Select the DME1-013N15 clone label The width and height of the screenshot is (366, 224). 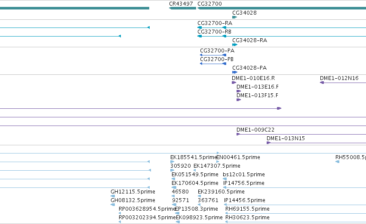click(x=286, y=138)
